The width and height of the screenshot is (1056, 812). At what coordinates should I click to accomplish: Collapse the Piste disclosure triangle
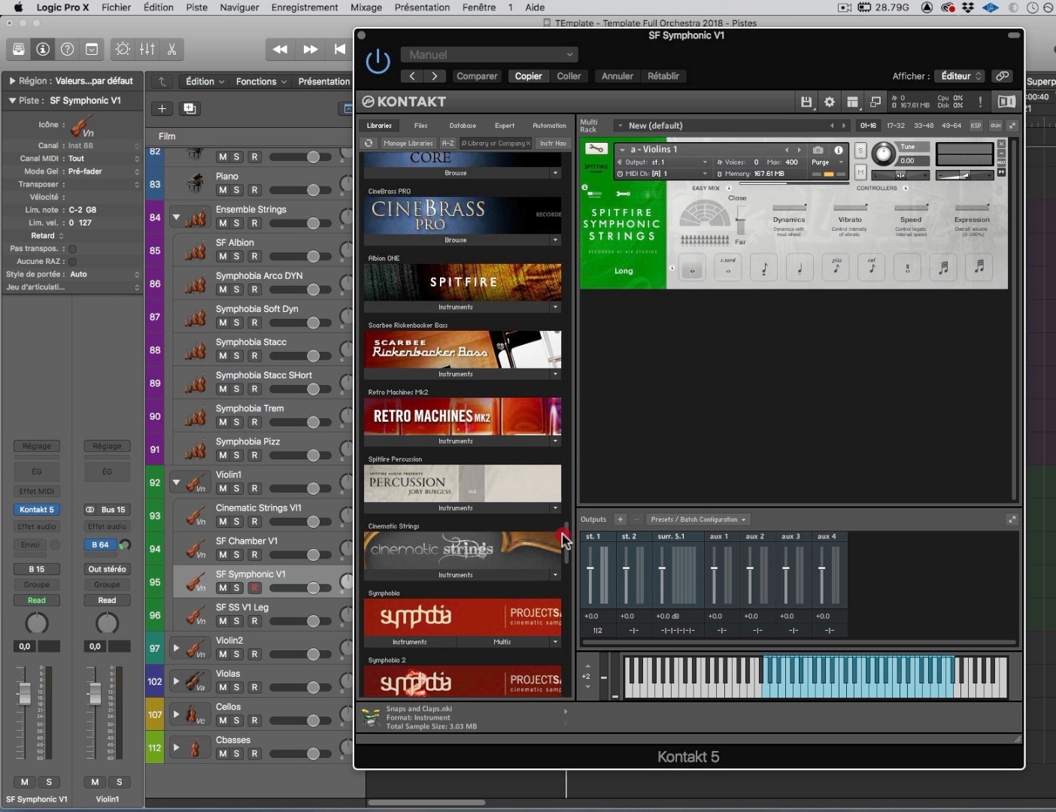12,100
